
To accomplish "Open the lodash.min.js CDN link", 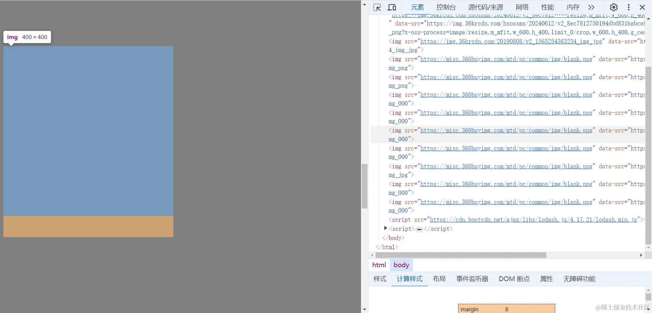I will 533,220.
